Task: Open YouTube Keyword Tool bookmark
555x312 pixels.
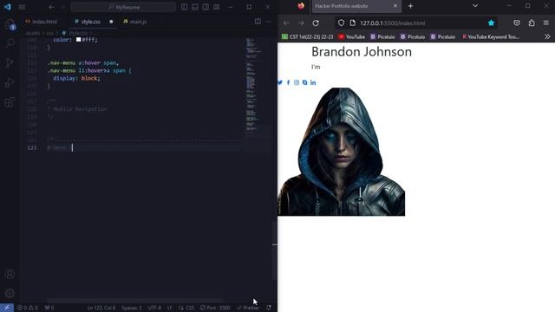Action: pyautogui.click(x=490, y=36)
